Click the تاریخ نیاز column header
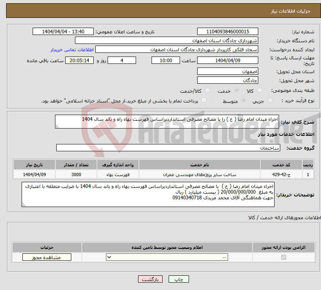The width and height of the screenshot is (321, 290). 34,165
